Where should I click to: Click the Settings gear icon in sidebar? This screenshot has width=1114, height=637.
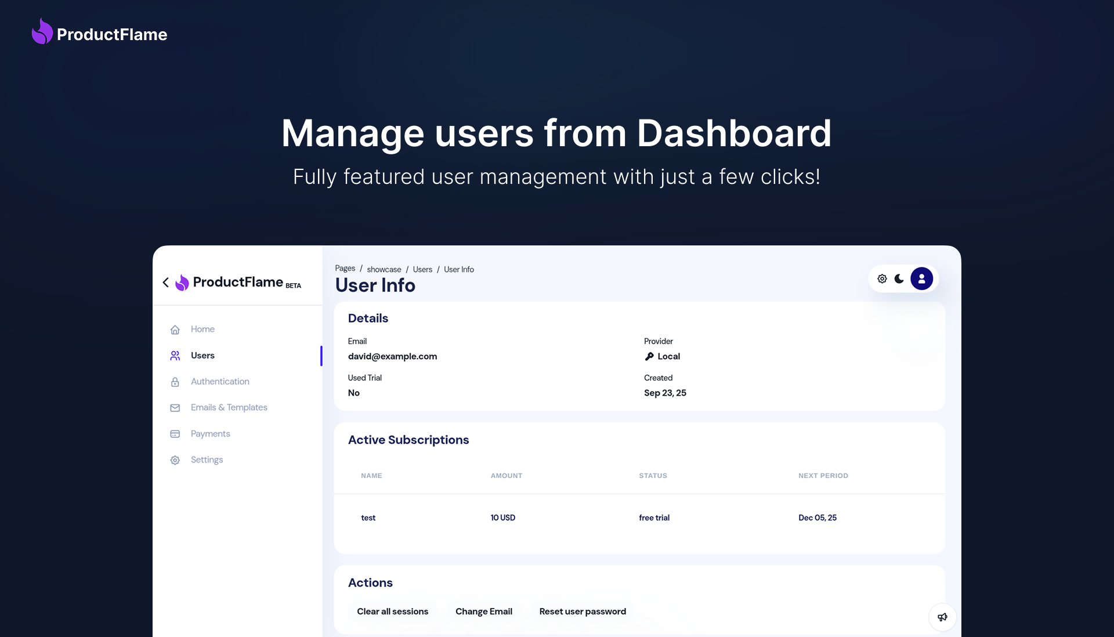[175, 459]
